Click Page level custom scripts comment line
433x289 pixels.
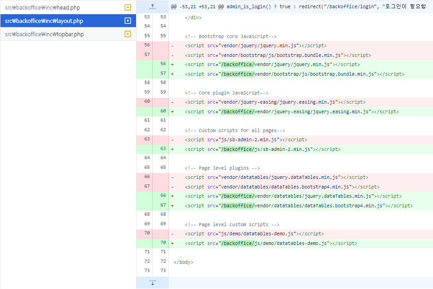[x=232, y=224]
